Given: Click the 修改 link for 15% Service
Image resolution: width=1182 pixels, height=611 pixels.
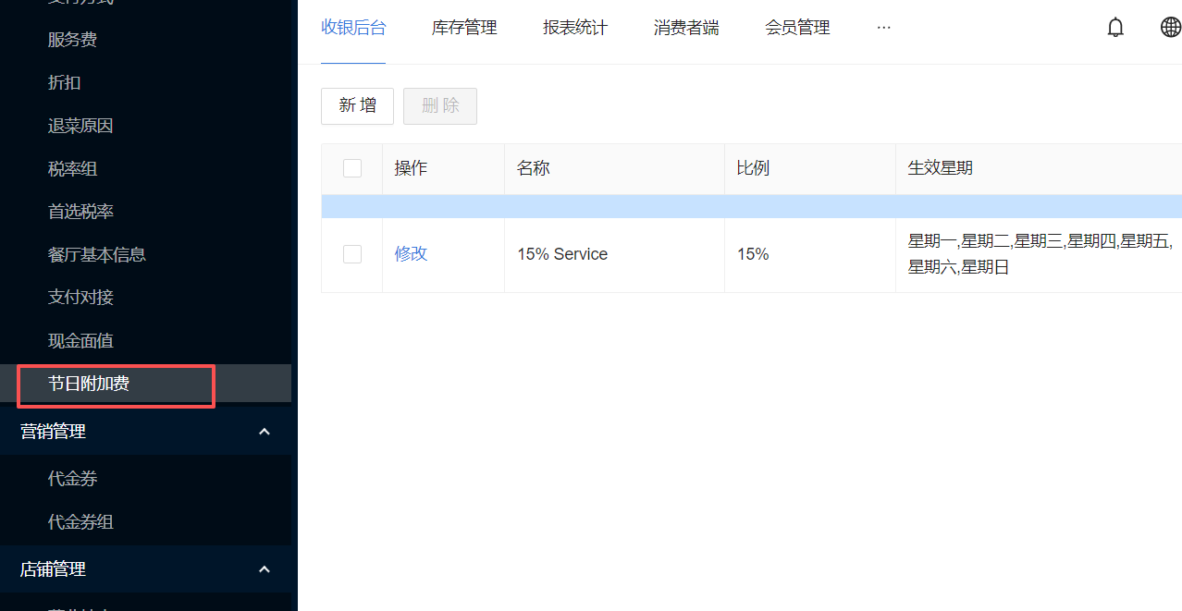Looking at the screenshot, I should (411, 254).
